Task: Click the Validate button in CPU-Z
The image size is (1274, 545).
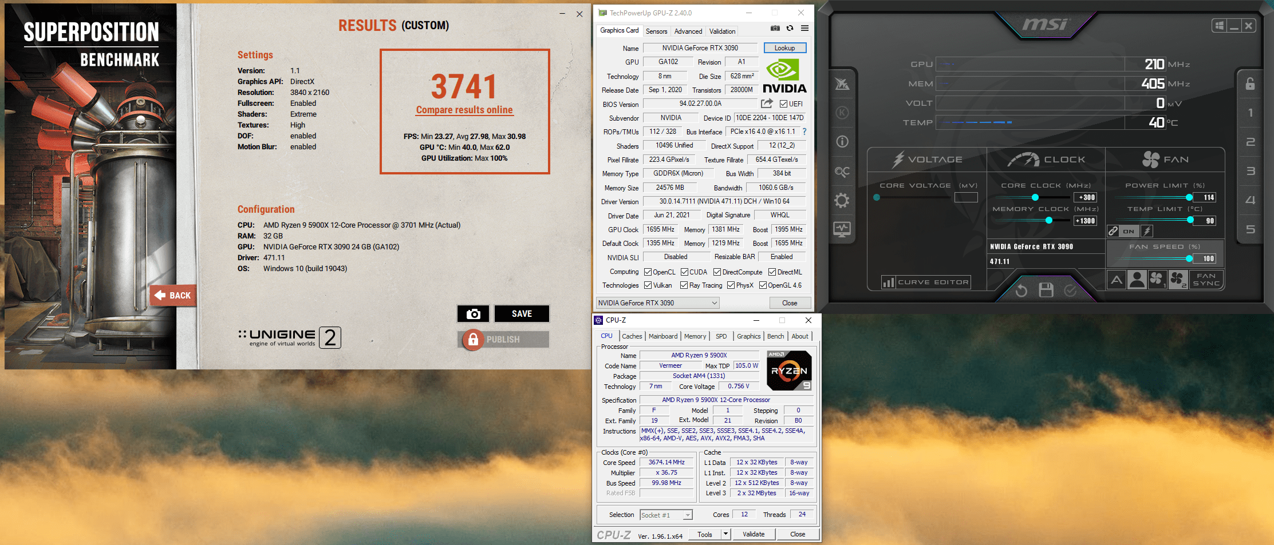Action: (x=754, y=534)
